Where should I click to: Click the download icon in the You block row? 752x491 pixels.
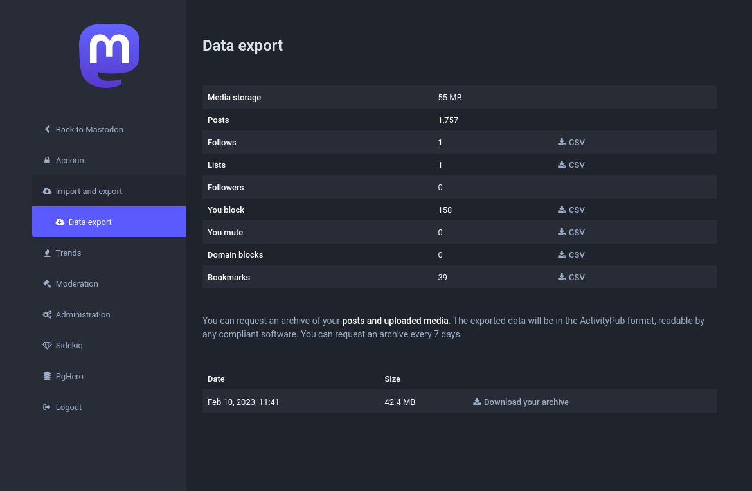coord(562,210)
